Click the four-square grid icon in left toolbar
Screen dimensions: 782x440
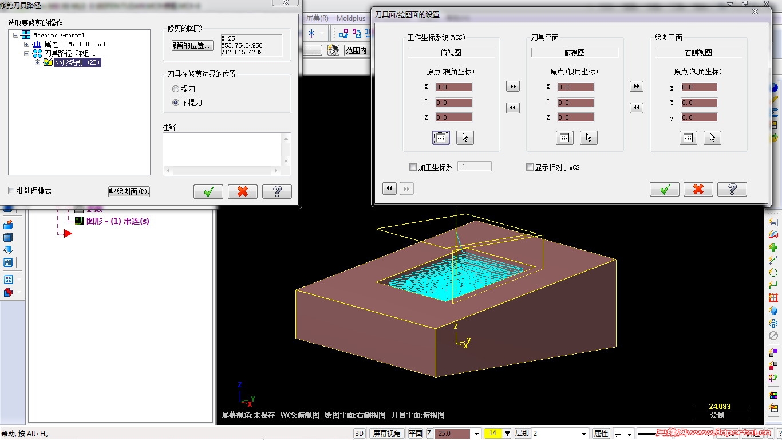click(x=8, y=280)
